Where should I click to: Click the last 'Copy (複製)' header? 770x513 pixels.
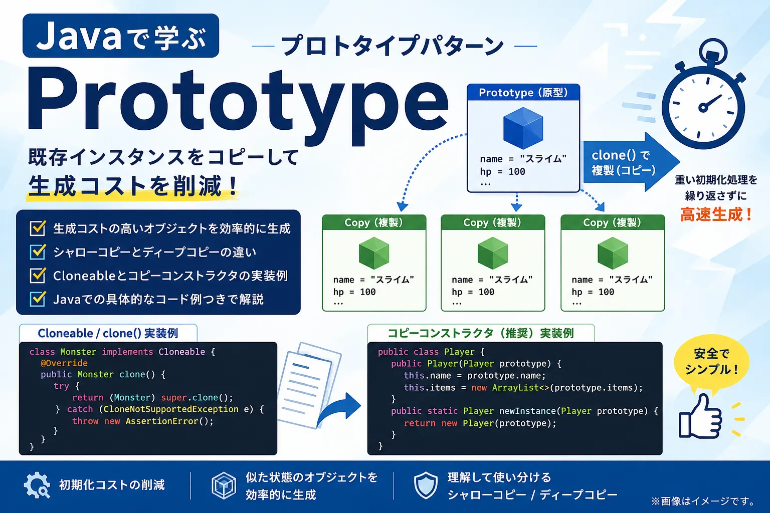(x=613, y=222)
